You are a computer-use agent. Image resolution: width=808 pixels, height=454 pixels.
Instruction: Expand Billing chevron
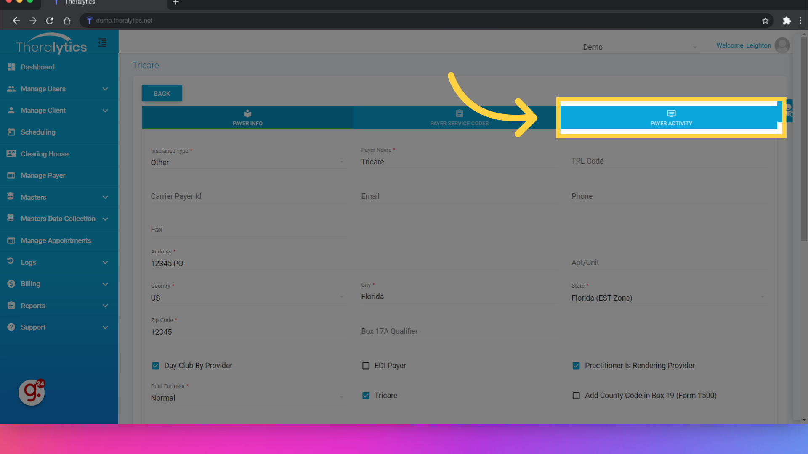[x=105, y=284]
